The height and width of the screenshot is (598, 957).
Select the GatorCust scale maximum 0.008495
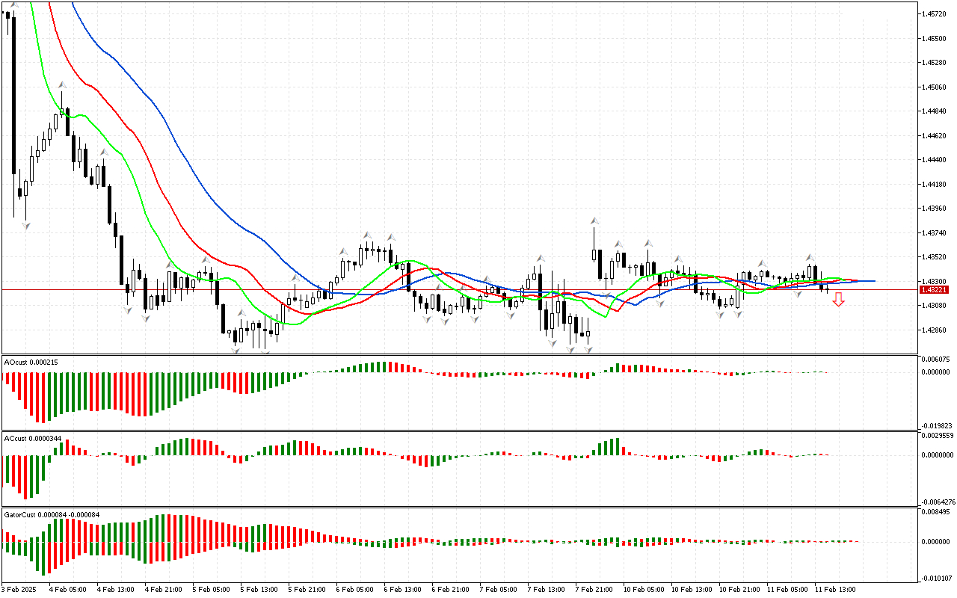click(x=936, y=512)
